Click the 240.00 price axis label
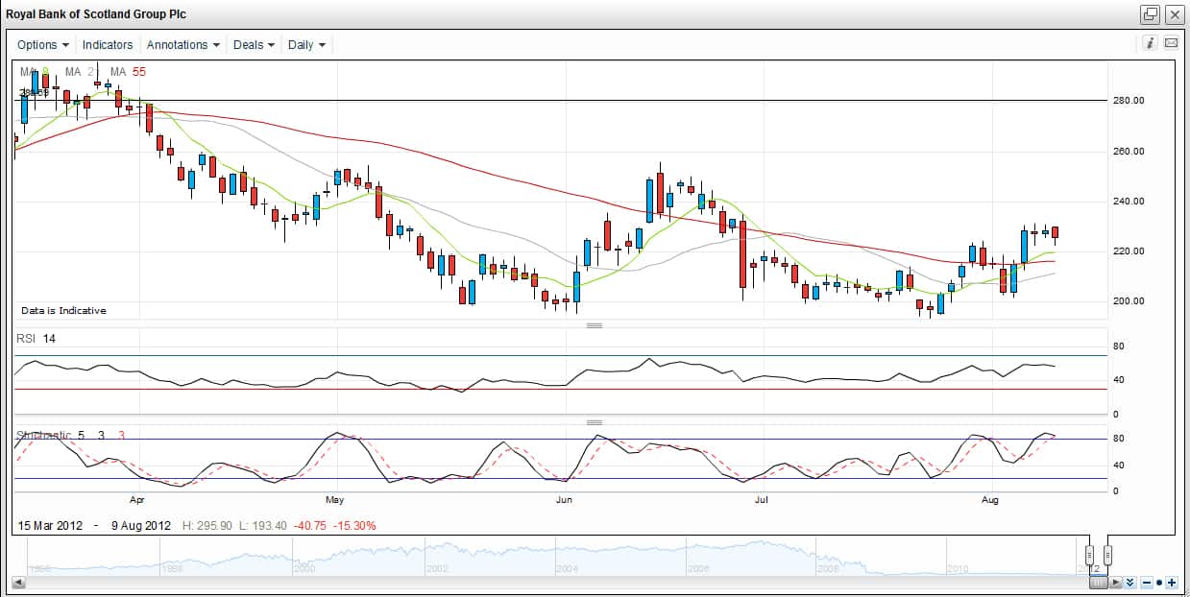This screenshot has width=1190, height=597. [1129, 202]
